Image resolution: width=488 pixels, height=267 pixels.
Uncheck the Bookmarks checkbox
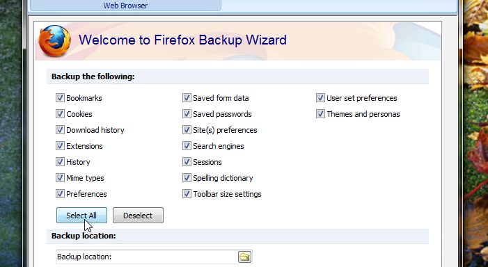pos(60,98)
